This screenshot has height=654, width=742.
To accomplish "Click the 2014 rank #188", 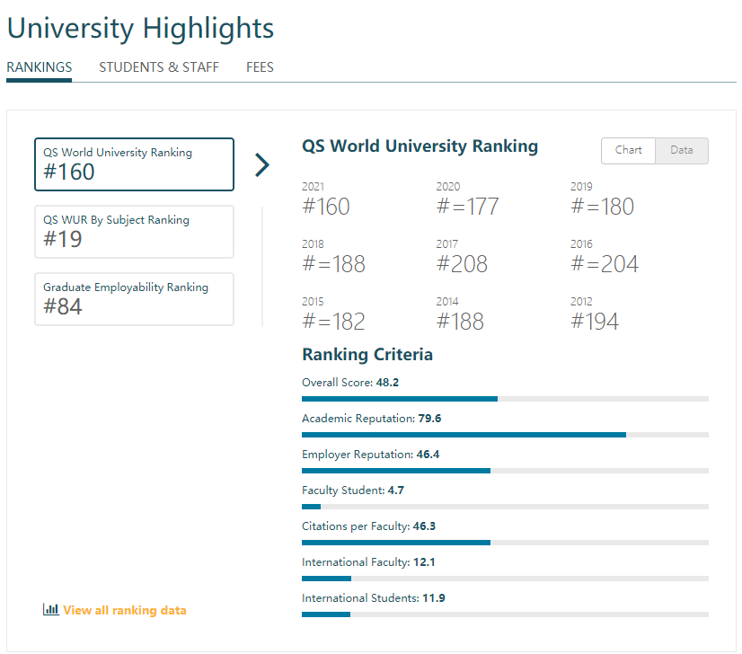I will pos(460,322).
